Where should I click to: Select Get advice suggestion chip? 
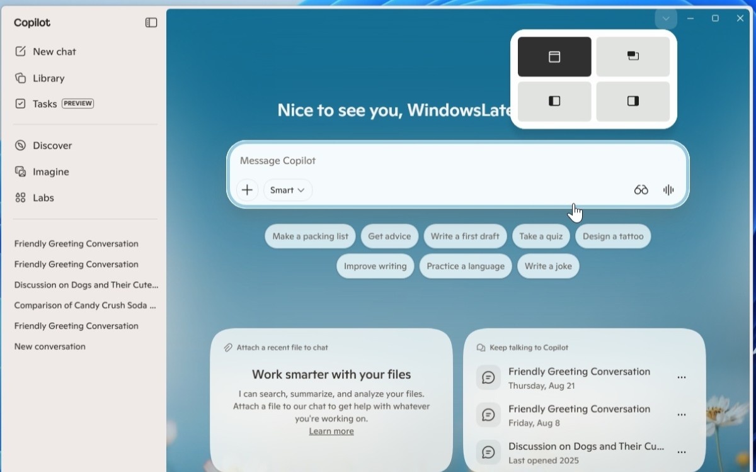pyautogui.click(x=389, y=236)
